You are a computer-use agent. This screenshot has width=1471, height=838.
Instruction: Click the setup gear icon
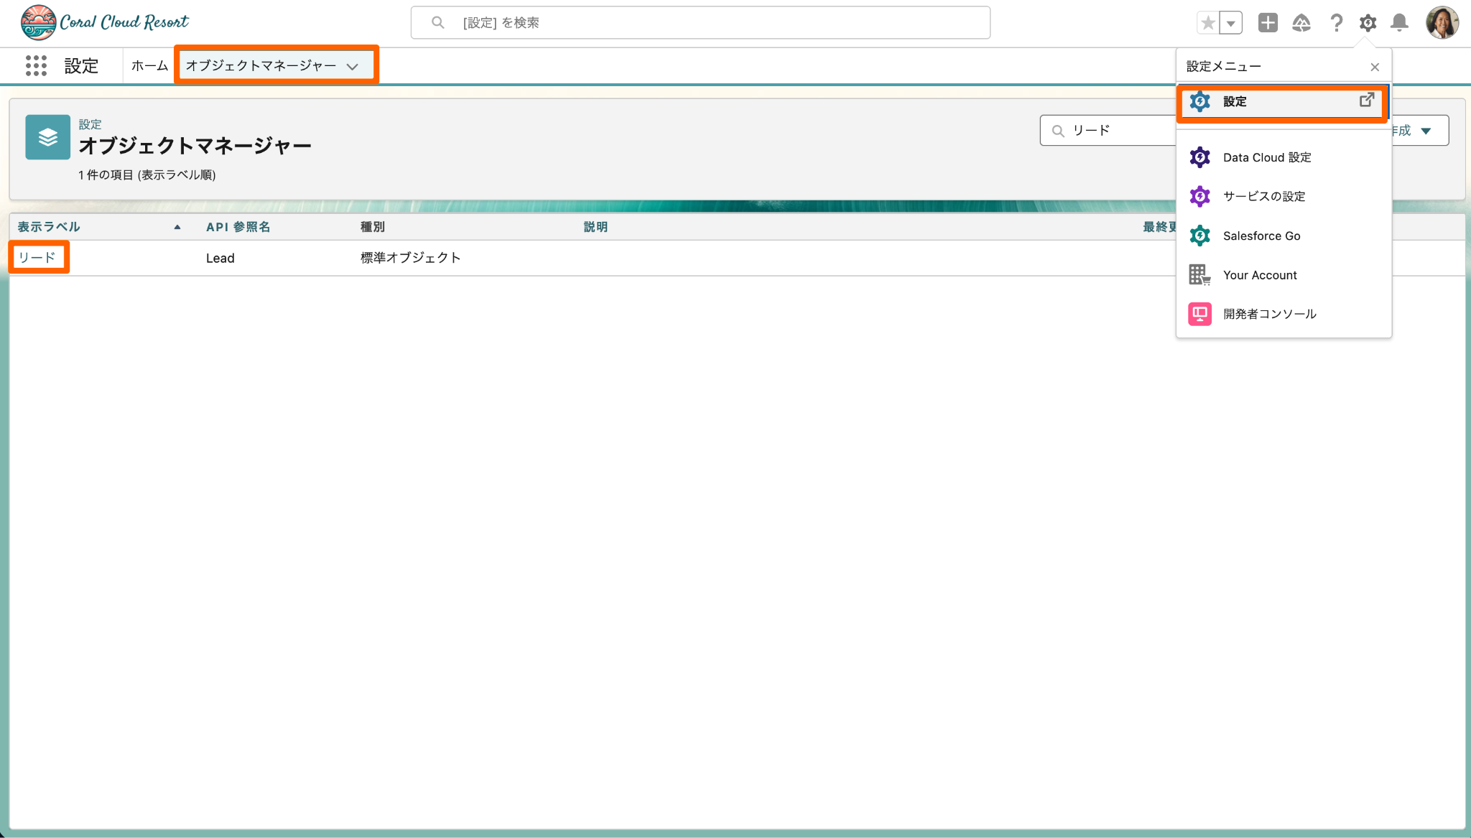click(x=1368, y=23)
